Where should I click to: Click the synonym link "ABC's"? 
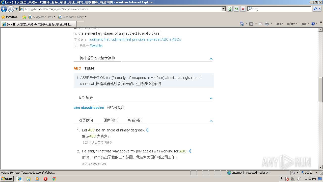click(x=166, y=39)
